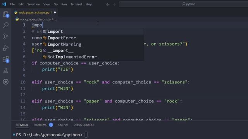Choose 'NotImplementedError' suggestion
248x139 pixels.
[x=93, y=57]
